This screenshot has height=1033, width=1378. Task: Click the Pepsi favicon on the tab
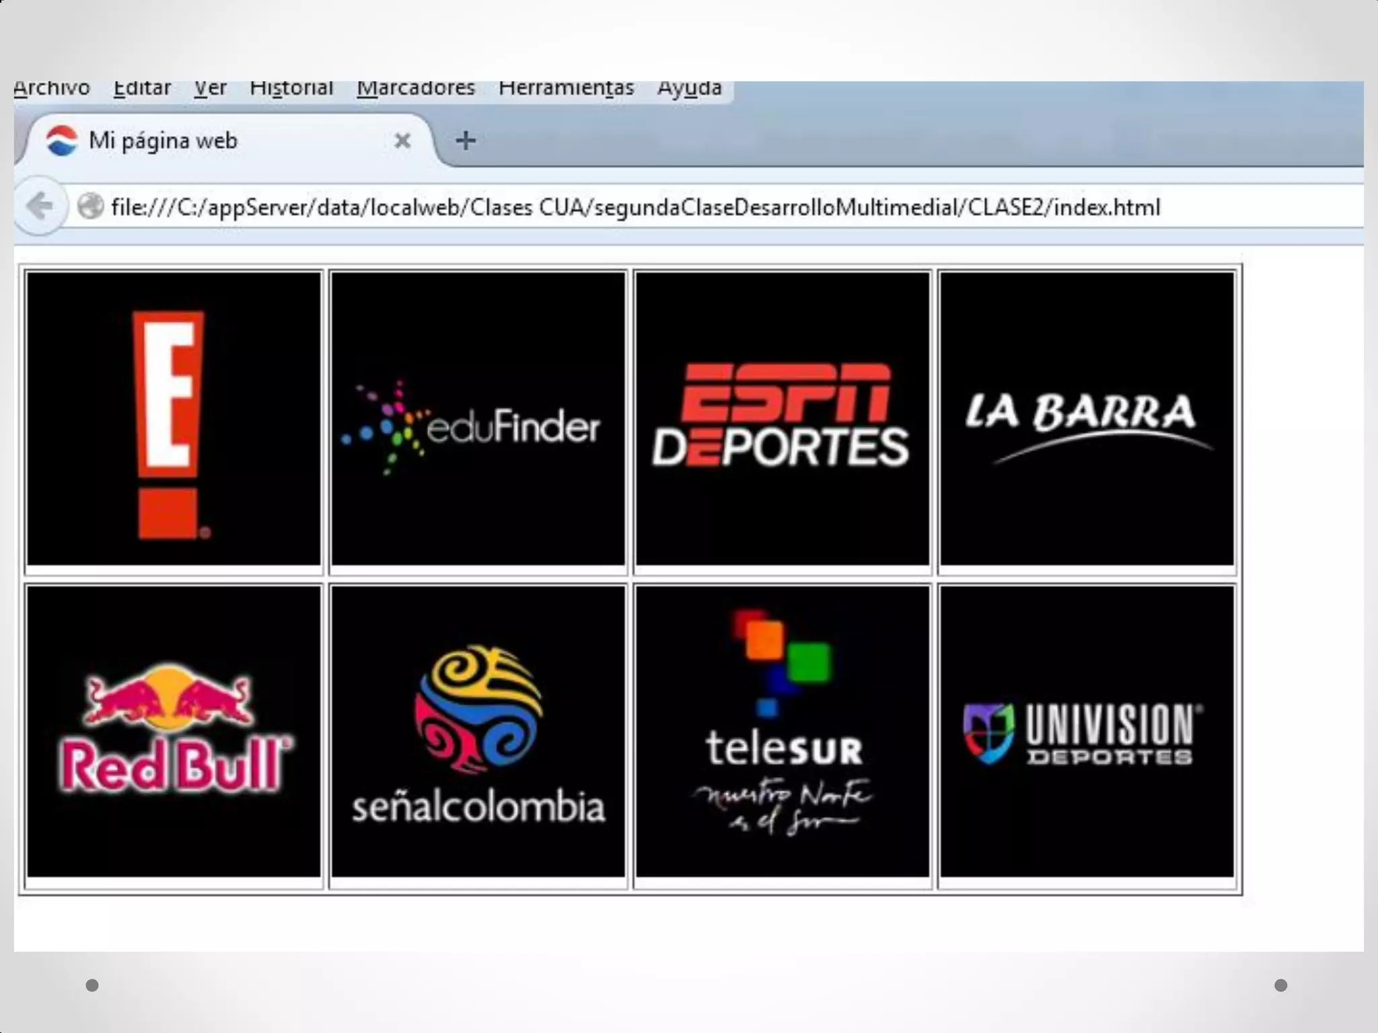62,141
